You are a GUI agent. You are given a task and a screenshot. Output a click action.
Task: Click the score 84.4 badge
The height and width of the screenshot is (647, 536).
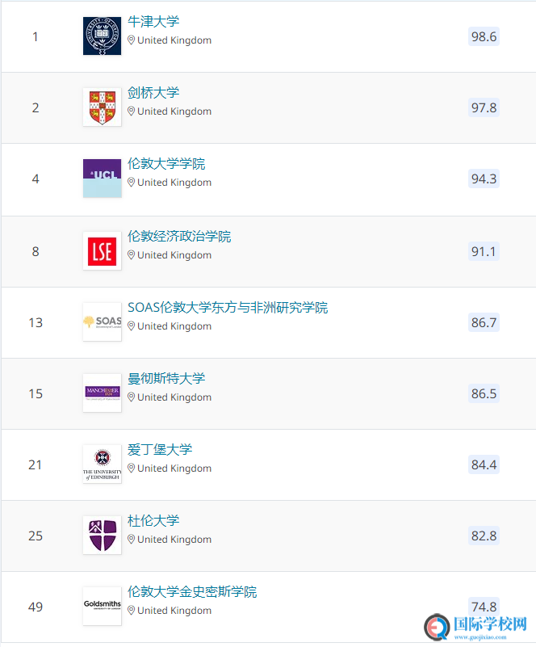coord(484,464)
